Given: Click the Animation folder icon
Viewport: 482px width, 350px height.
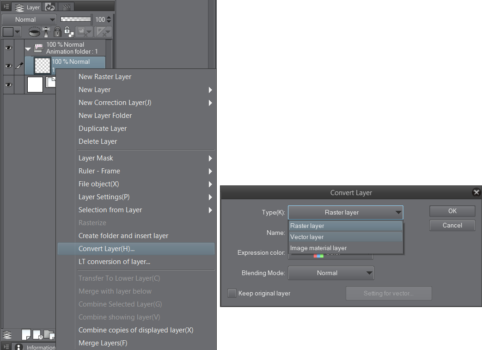Looking at the screenshot, I should [x=39, y=48].
